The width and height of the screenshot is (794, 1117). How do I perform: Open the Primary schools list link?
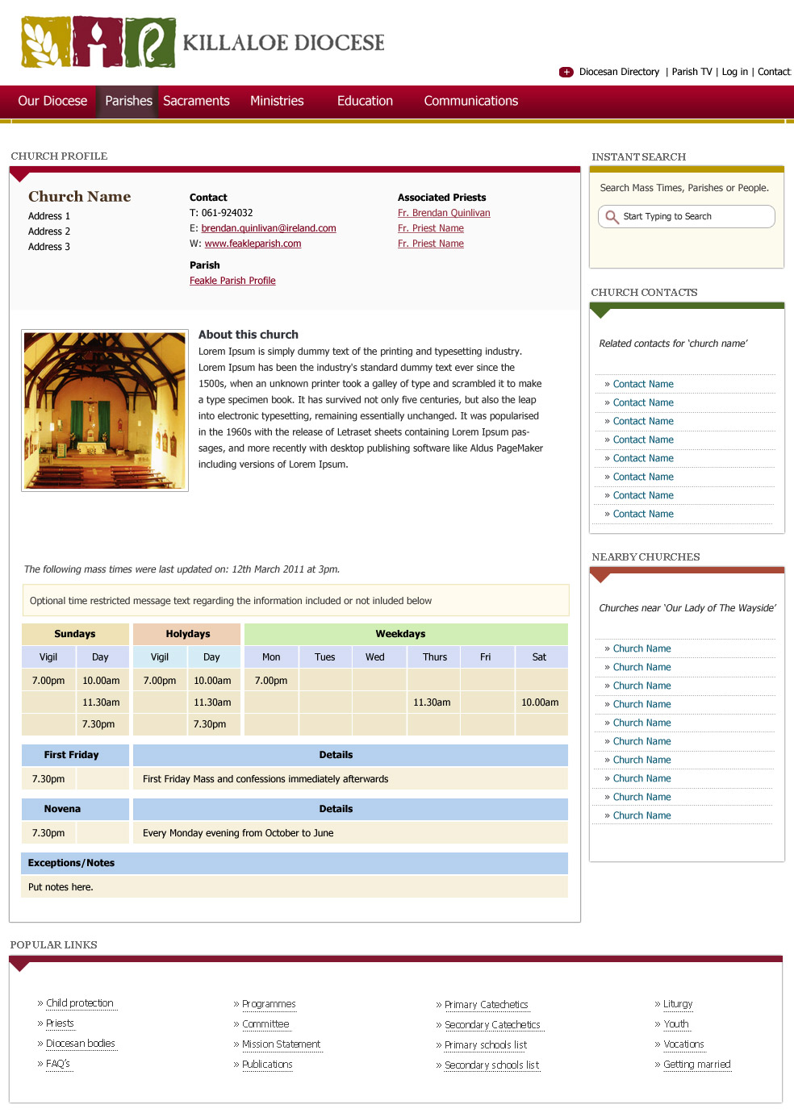pyautogui.click(x=485, y=1045)
